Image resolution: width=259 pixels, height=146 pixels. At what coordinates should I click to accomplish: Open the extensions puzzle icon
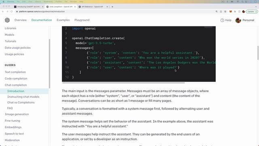tap(235, 12)
